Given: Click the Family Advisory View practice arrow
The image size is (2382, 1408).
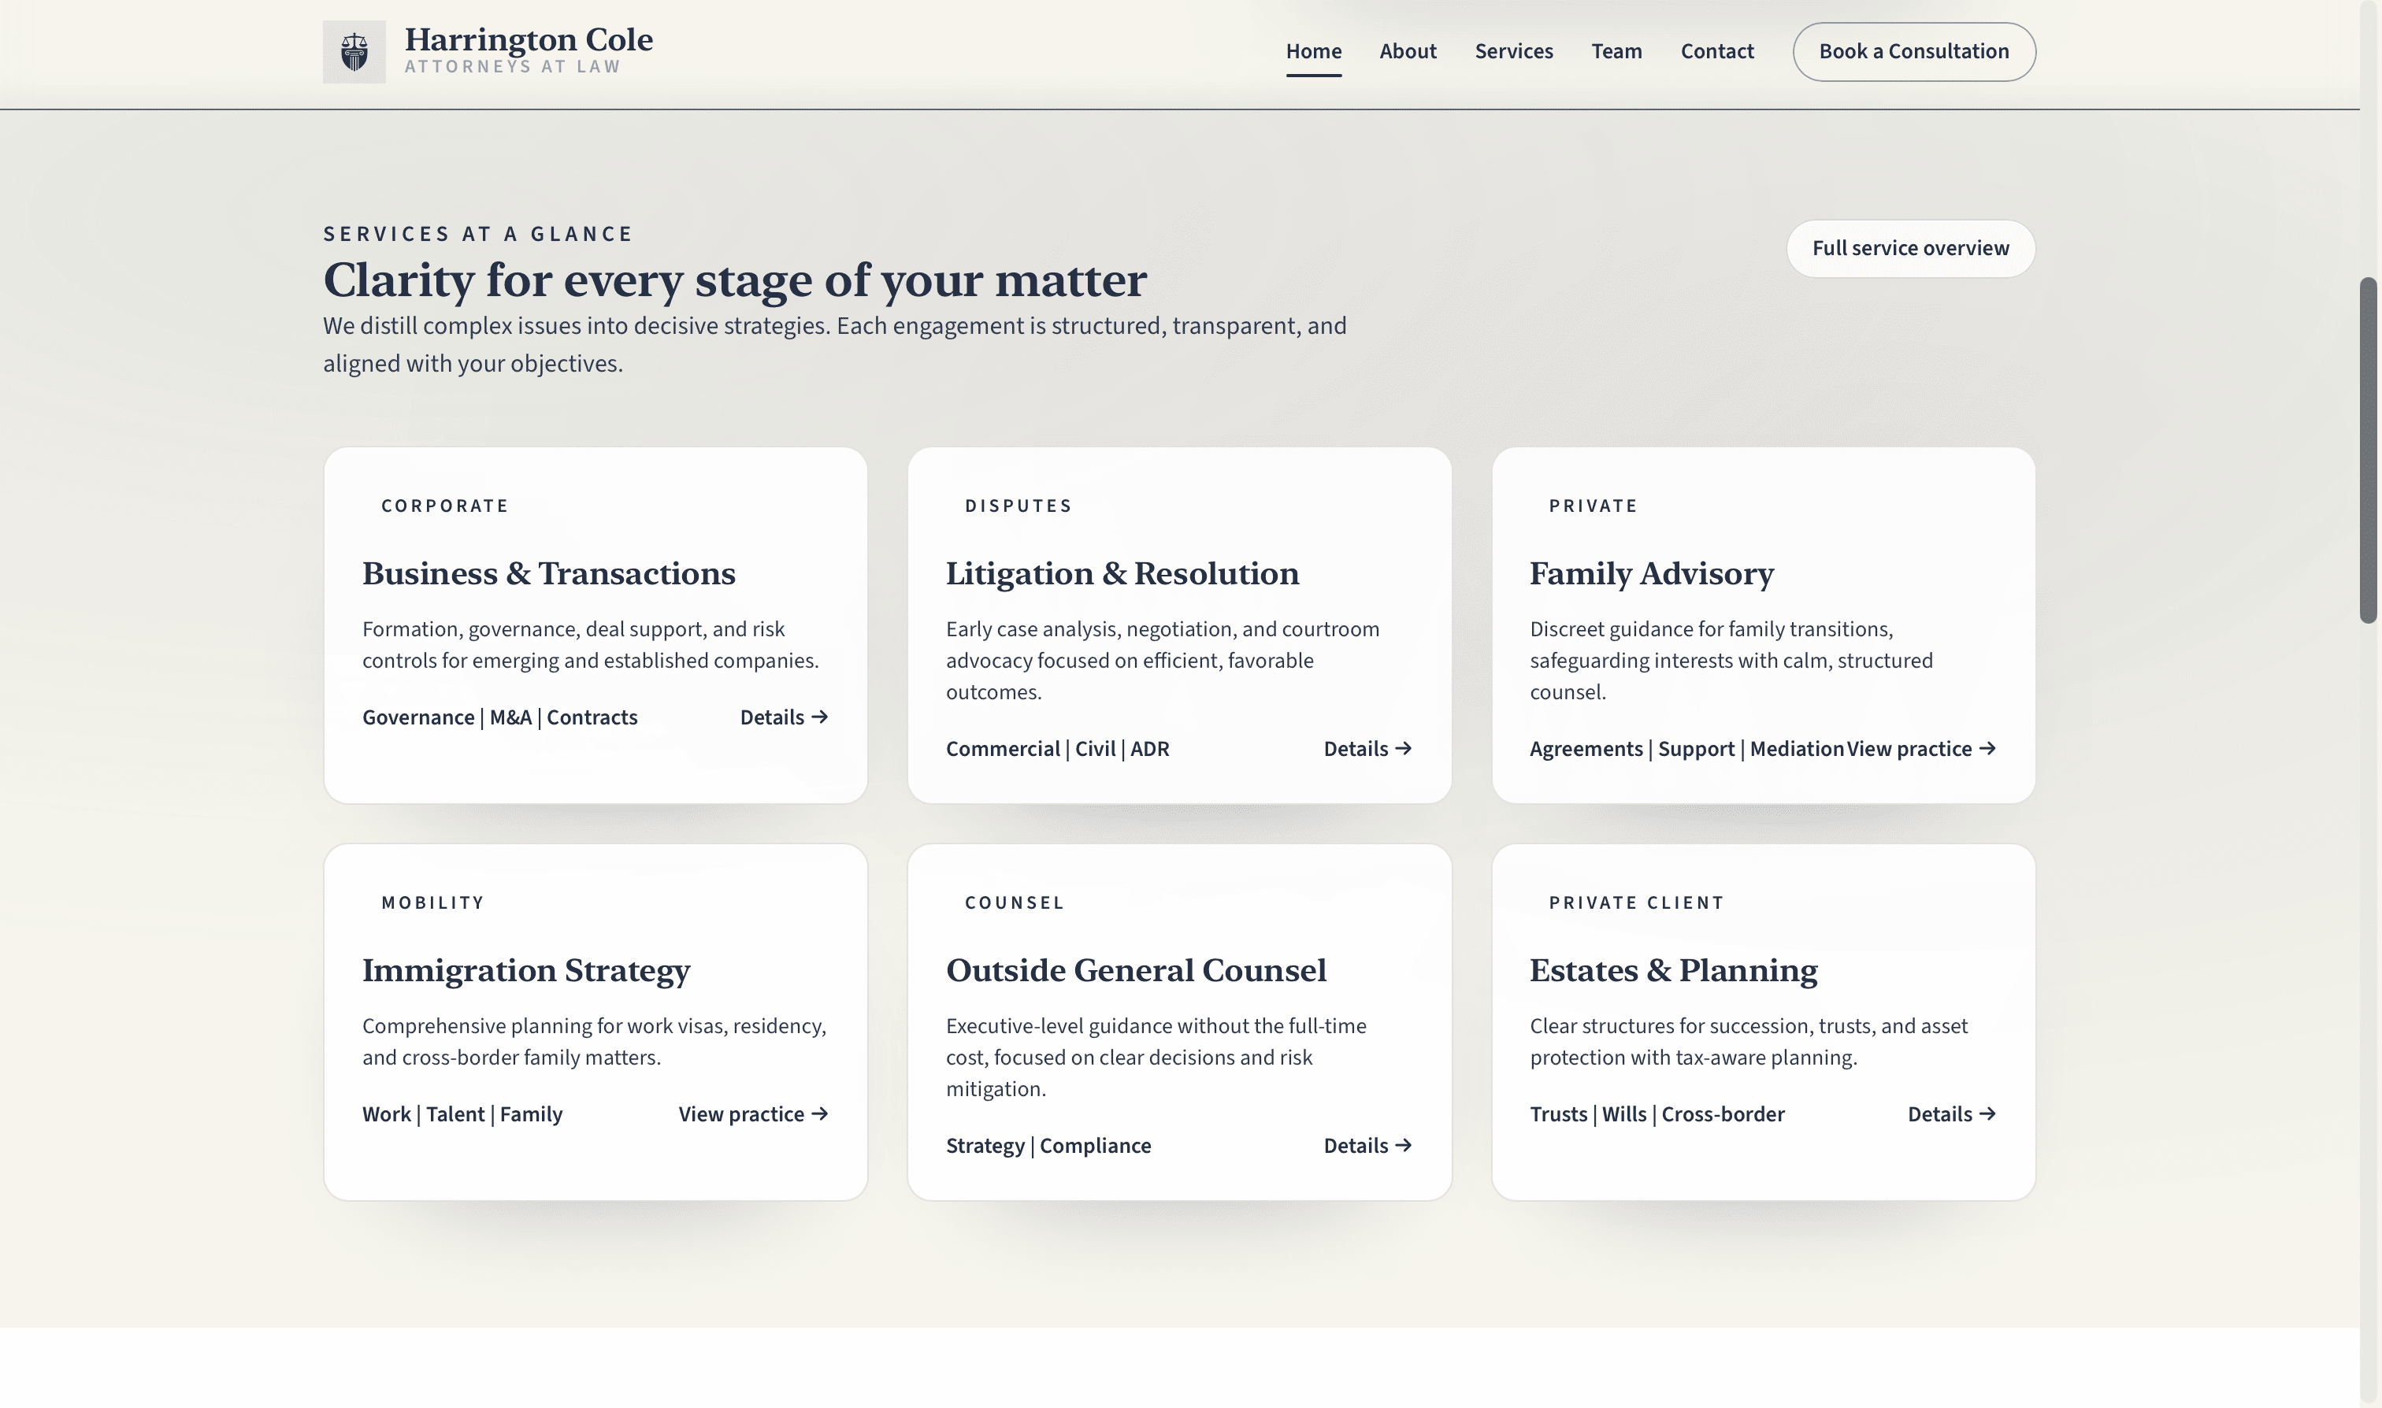Looking at the screenshot, I should coord(1987,749).
